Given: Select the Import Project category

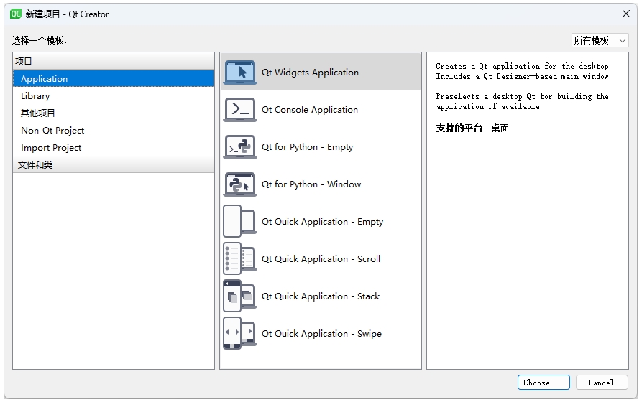Looking at the screenshot, I should pos(114,147).
